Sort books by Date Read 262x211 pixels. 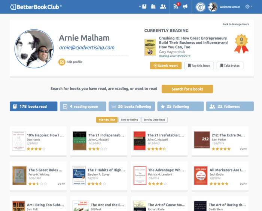154,120
